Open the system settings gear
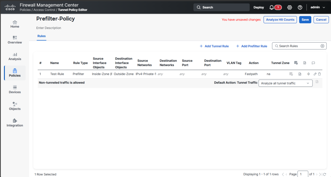Viewport: 331px width, 177px height. point(289,7)
